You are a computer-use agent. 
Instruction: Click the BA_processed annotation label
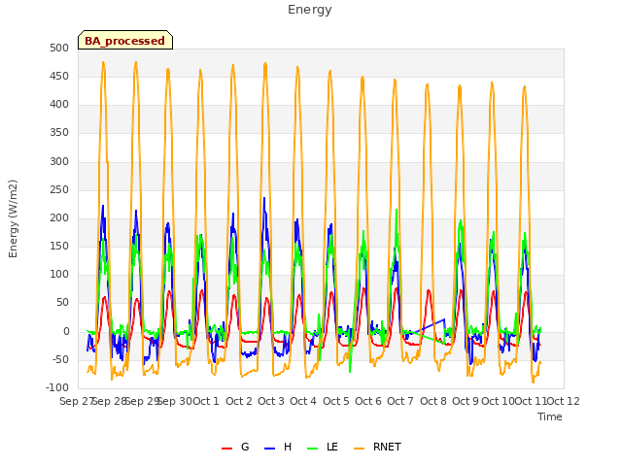click(x=125, y=41)
